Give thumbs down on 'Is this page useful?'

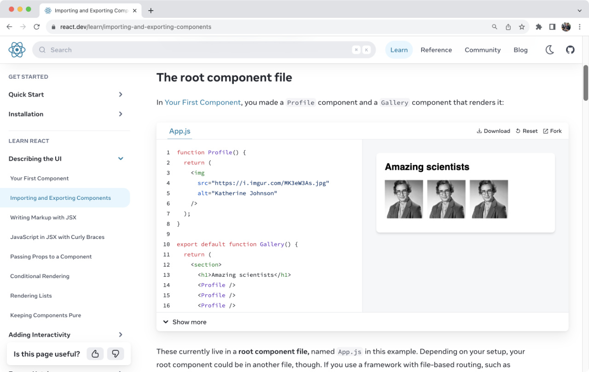[115, 354]
